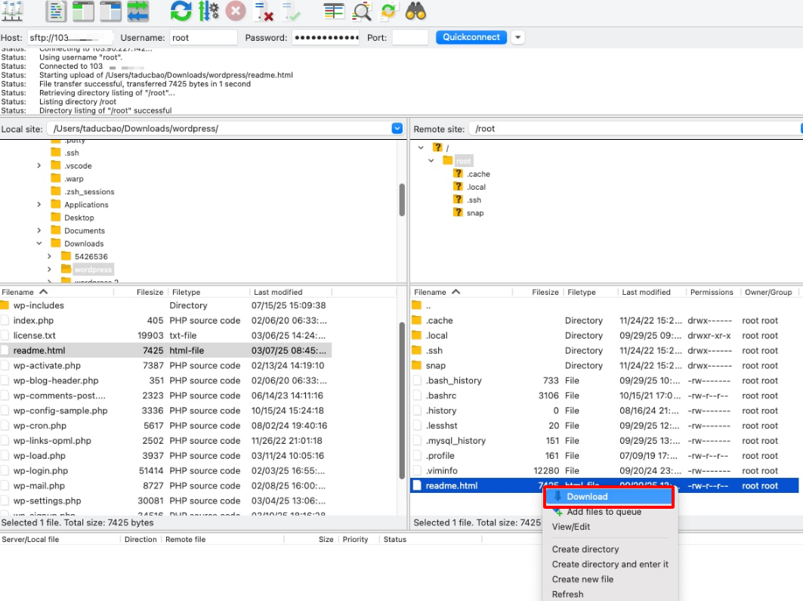This screenshot has height=601, width=803.
Task: Select local file wp-config-sample.php
Action: click(166, 410)
